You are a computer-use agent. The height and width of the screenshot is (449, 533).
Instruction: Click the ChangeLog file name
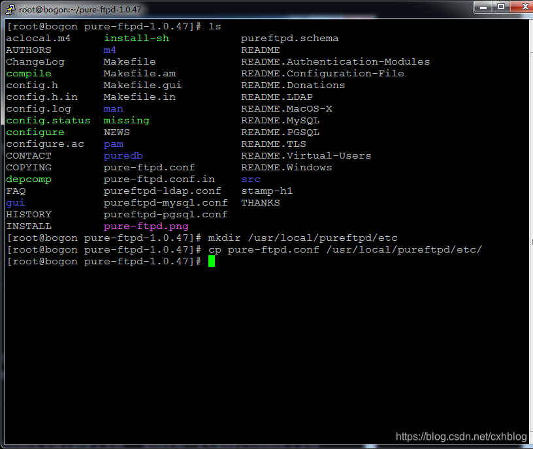tap(35, 62)
